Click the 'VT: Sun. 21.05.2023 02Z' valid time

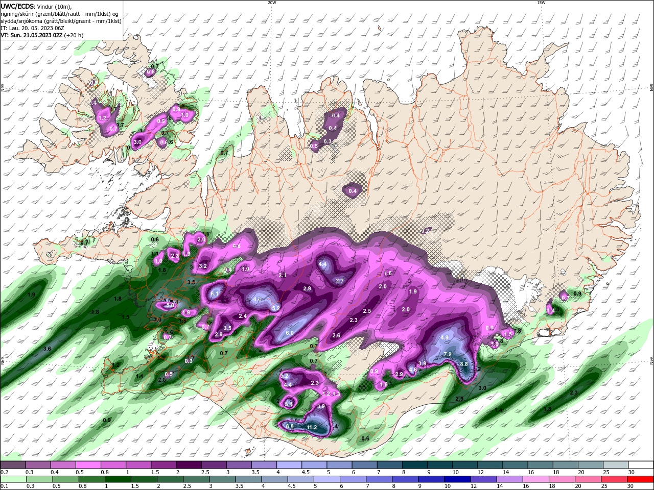32,35
